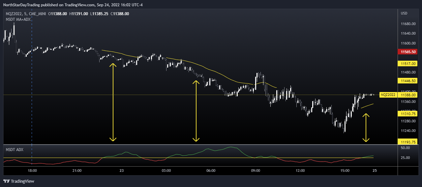The width and height of the screenshot is (422, 187).
Task: Click the 03:00 time axis label
Action: point(166,171)
